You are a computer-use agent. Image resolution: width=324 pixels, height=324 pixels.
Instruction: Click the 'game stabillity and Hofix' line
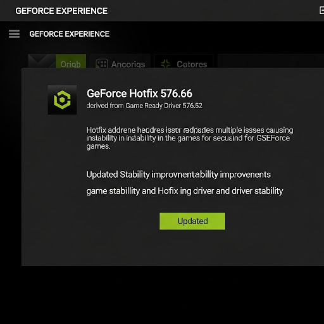tap(185, 191)
